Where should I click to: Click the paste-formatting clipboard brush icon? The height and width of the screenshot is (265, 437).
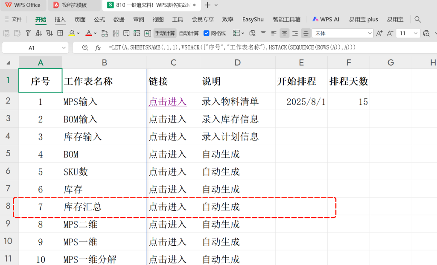[17, 33]
